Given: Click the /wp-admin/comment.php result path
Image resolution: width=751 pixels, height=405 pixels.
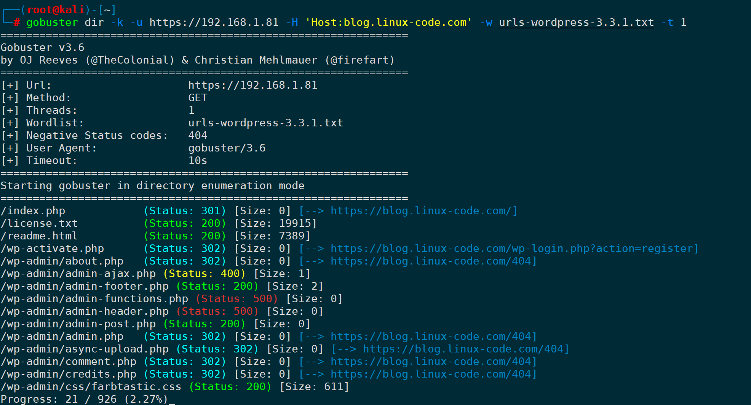Looking at the screenshot, I should point(69,362).
